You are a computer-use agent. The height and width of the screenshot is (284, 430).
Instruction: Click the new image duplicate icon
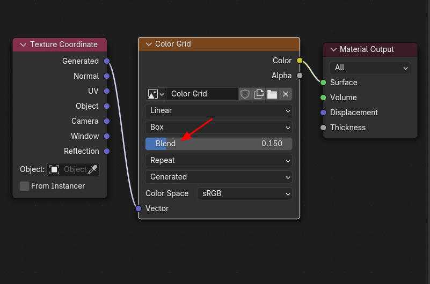tap(258, 94)
